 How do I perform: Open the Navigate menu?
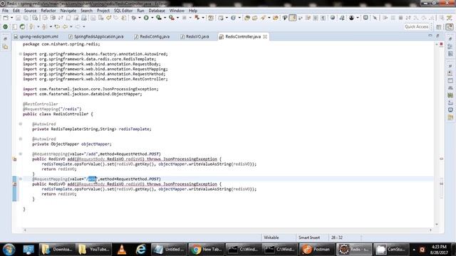(68, 11)
